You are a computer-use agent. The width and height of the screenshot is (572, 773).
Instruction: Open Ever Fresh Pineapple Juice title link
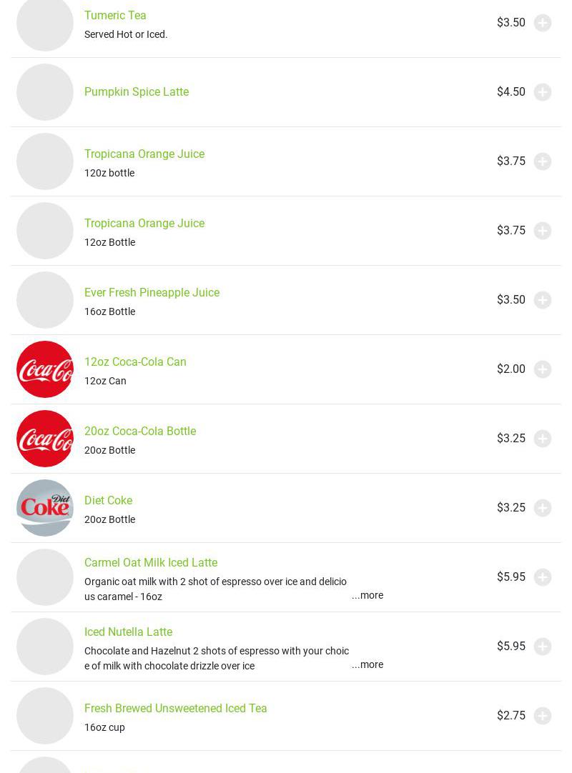tap(152, 292)
